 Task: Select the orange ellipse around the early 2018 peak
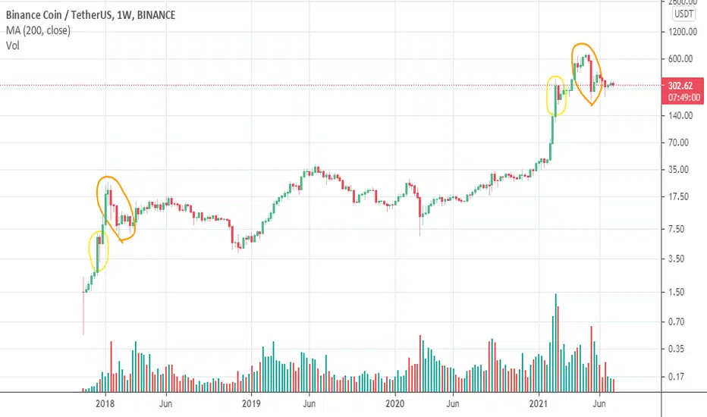(116, 208)
